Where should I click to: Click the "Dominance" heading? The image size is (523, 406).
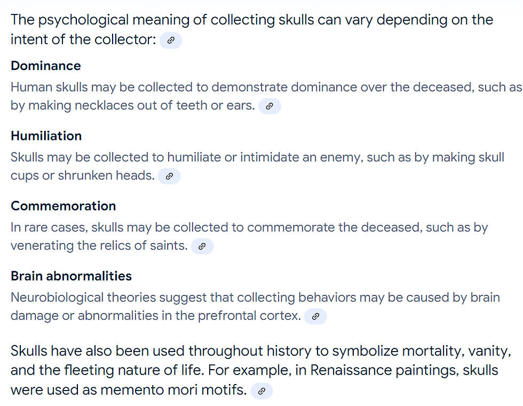pyautogui.click(x=46, y=66)
